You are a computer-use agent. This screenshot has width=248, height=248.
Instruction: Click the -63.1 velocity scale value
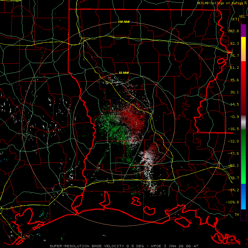click(x=233, y=166)
